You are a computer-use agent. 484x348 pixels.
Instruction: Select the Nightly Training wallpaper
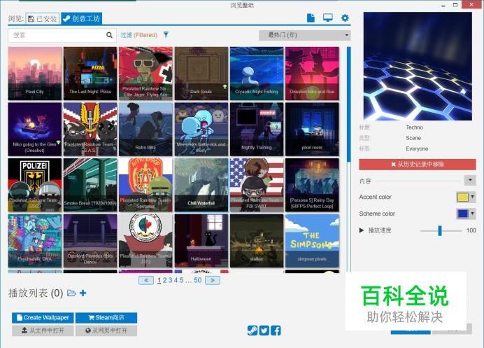click(257, 129)
